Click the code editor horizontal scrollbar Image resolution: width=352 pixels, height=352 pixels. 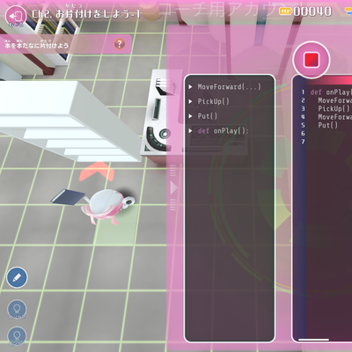(x=313, y=340)
